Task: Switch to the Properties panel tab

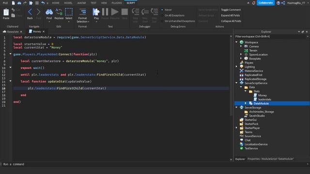Action: click(x=270, y=159)
